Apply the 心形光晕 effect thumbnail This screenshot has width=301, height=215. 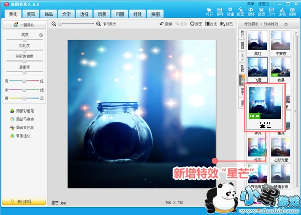[x=280, y=150]
